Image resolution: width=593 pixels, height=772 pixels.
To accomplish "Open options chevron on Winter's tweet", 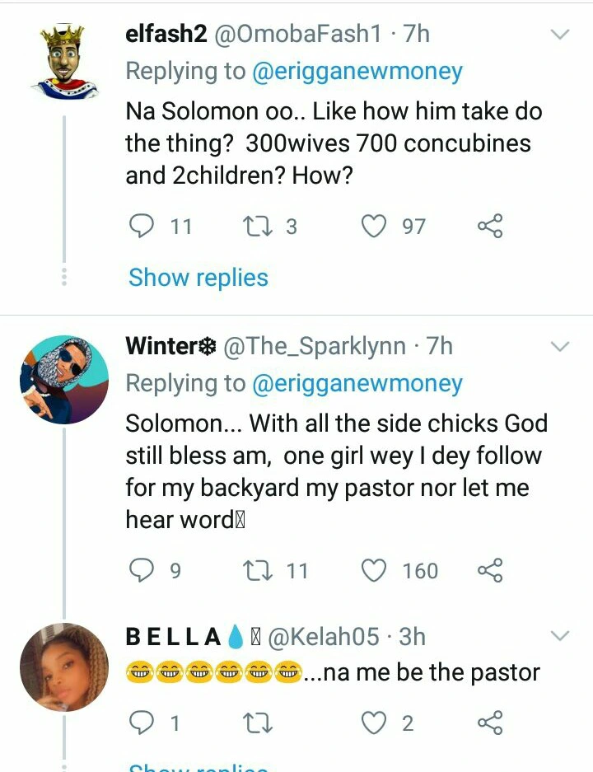I will [x=559, y=347].
